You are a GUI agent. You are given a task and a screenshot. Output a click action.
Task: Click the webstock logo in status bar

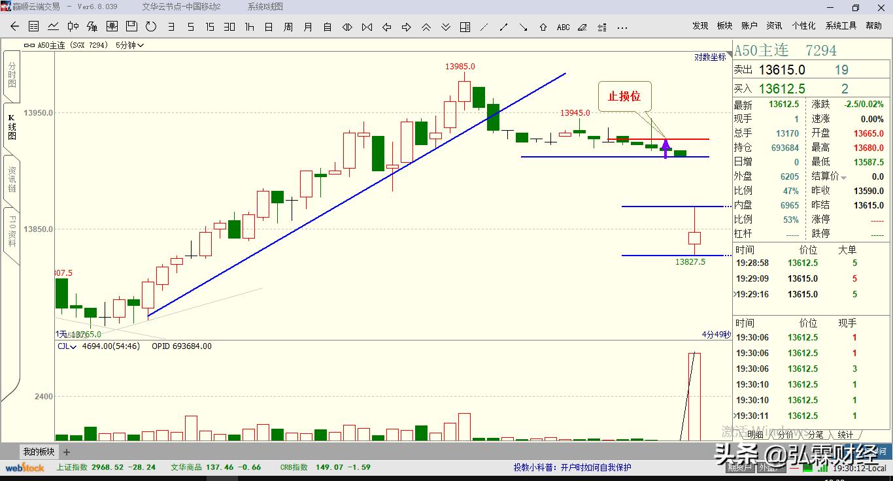pyautogui.click(x=25, y=467)
